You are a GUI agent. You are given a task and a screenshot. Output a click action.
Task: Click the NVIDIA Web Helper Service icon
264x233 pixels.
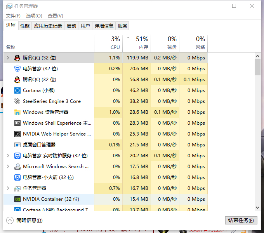[x=17, y=134]
